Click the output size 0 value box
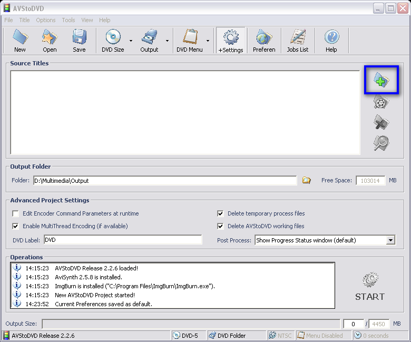Image resolution: width=411 pixels, height=342 pixels. [x=354, y=324]
